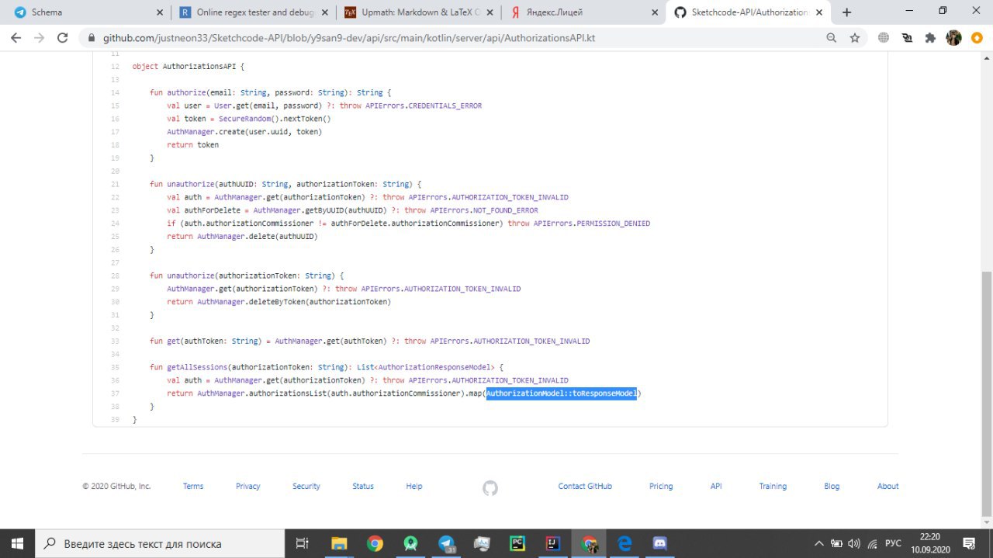Click the site lock icon
Viewport: 993px width, 558px height.
coord(92,37)
